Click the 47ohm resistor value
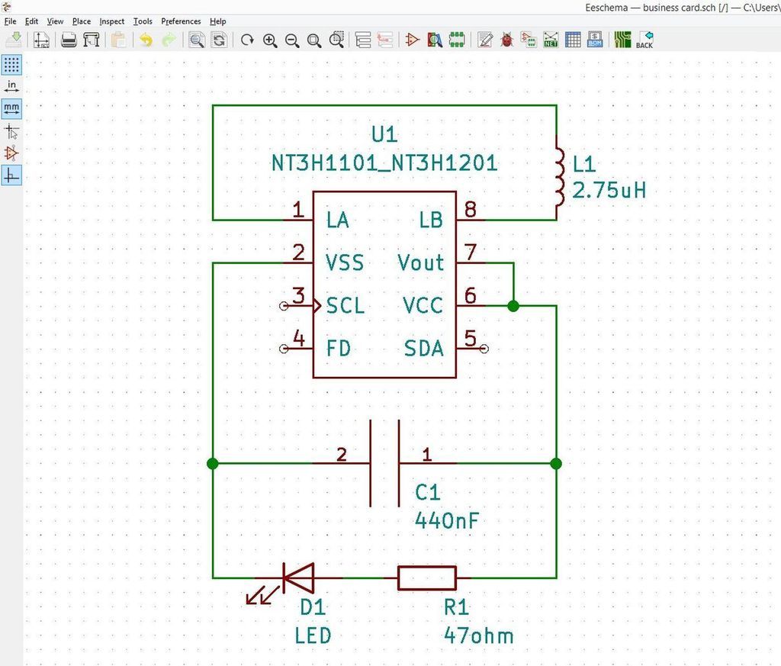This screenshot has width=781, height=666. [x=478, y=635]
